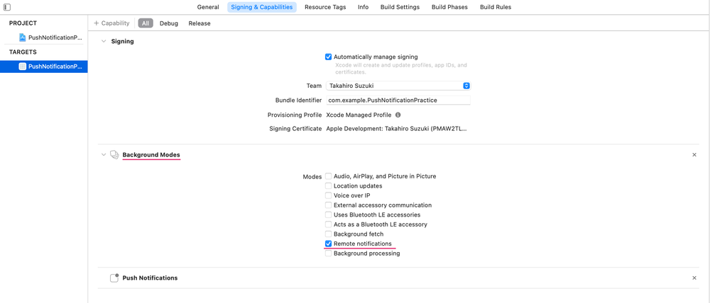Click the add Capability button

coord(111,23)
